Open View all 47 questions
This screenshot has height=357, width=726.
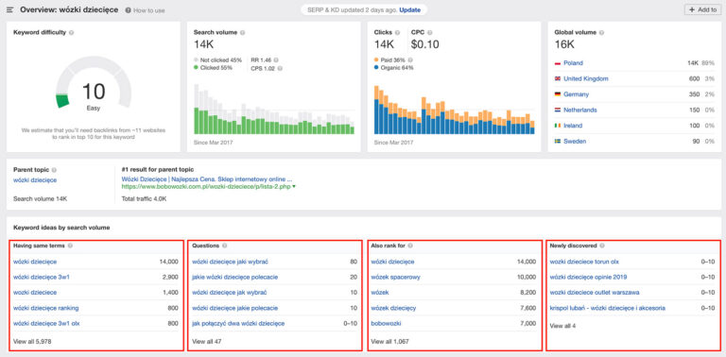[x=206, y=342]
